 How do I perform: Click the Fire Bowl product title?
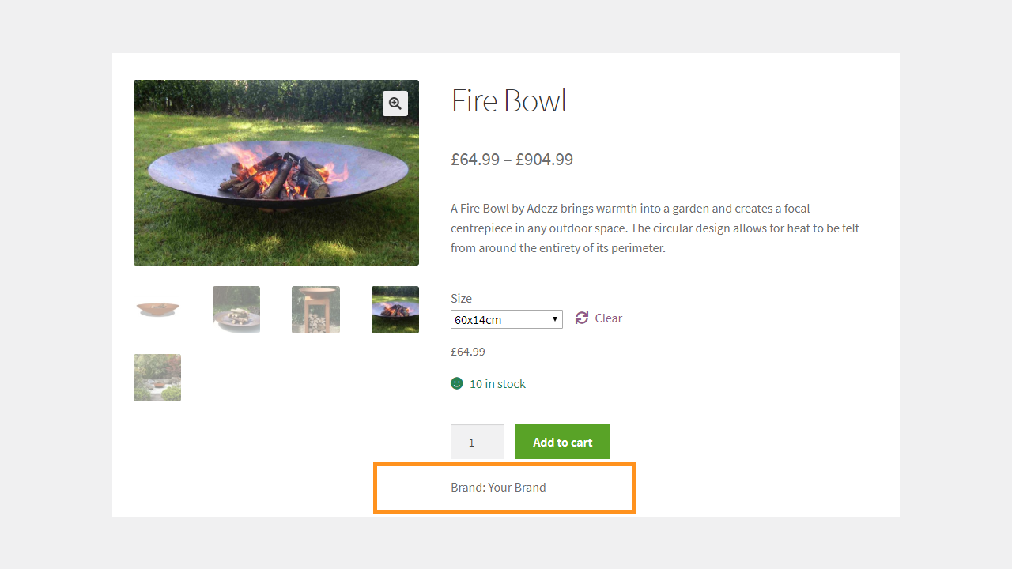[509, 101]
